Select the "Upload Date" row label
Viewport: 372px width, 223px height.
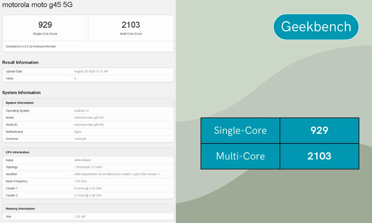tap(14, 72)
